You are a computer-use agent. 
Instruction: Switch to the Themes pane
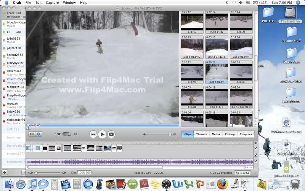[x=201, y=134]
